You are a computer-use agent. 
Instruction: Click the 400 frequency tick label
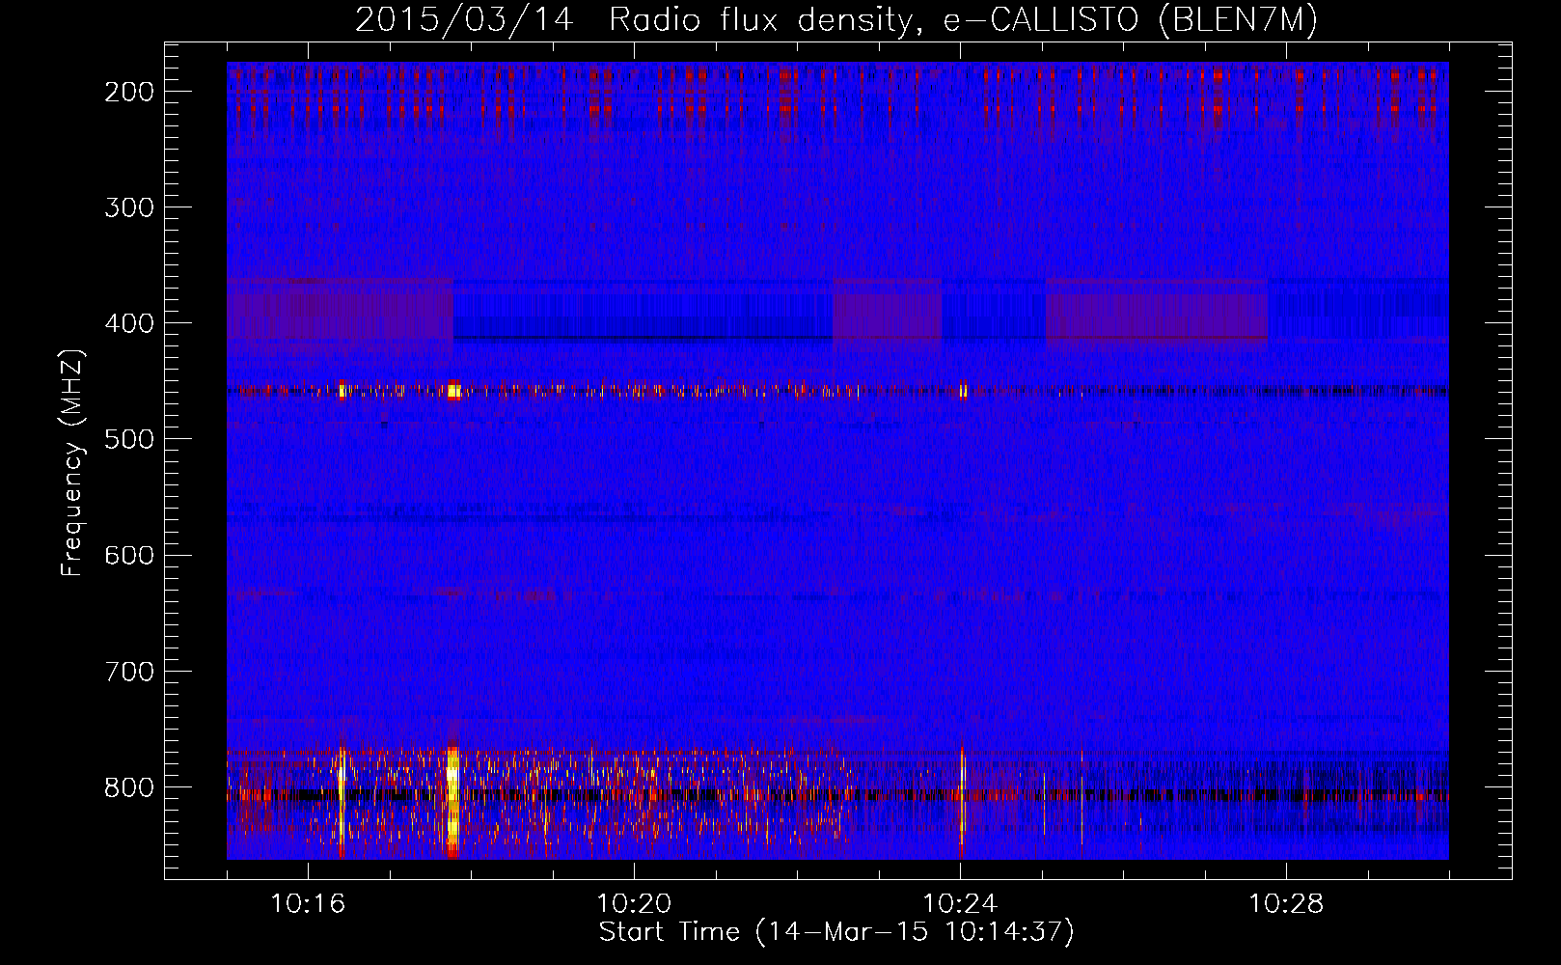pos(129,323)
